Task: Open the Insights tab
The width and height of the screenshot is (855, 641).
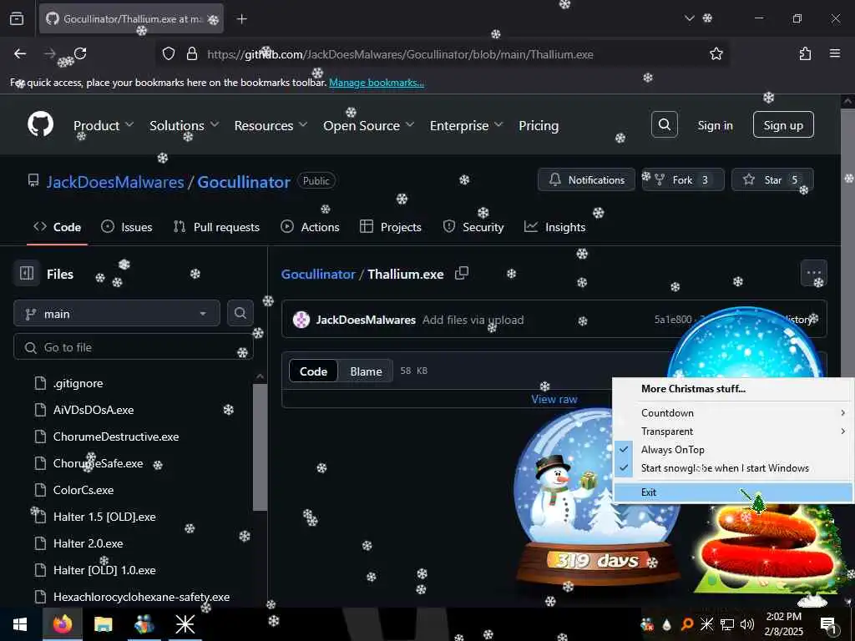Action: pos(555,227)
